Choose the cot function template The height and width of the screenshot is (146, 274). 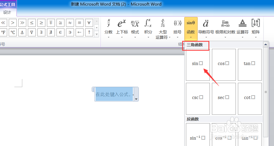pos(250,99)
